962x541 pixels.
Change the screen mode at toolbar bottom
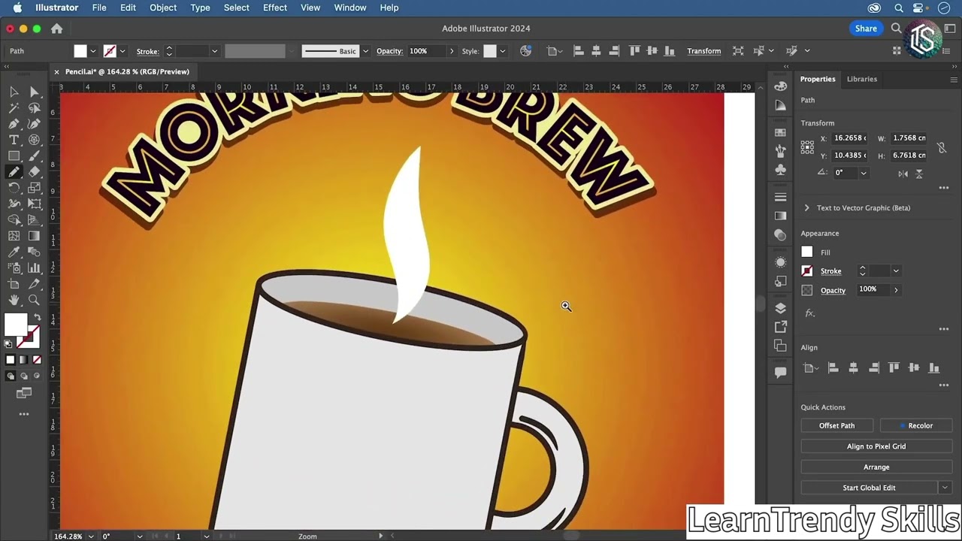(24, 393)
